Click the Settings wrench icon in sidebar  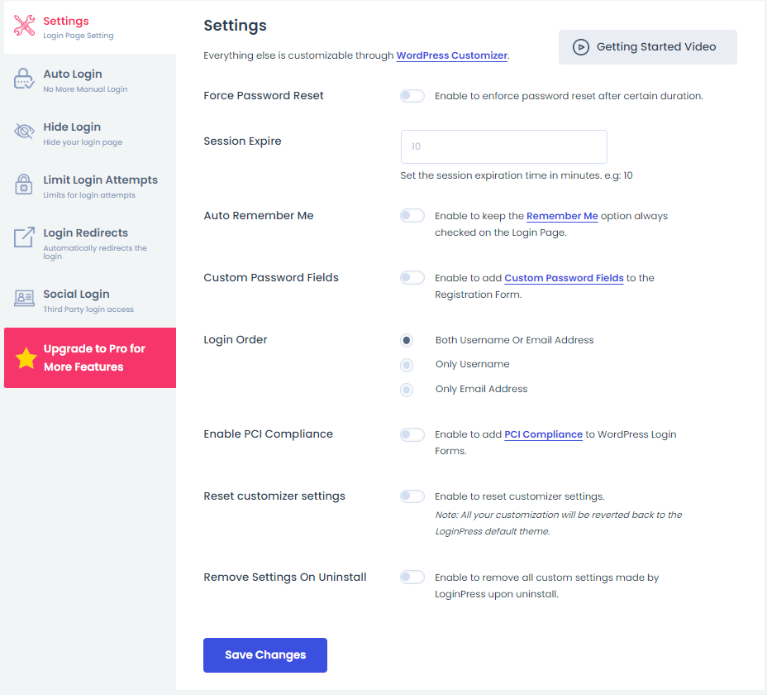tap(24, 26)
